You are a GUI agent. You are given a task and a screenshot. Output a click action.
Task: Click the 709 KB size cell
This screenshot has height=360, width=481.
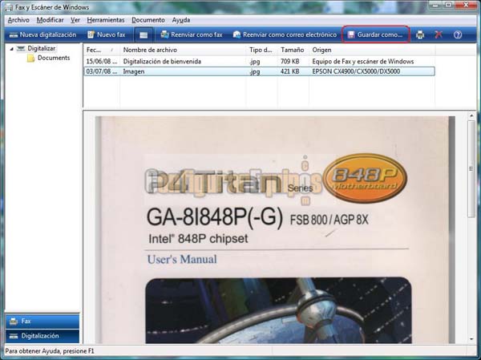click(290, 62)
